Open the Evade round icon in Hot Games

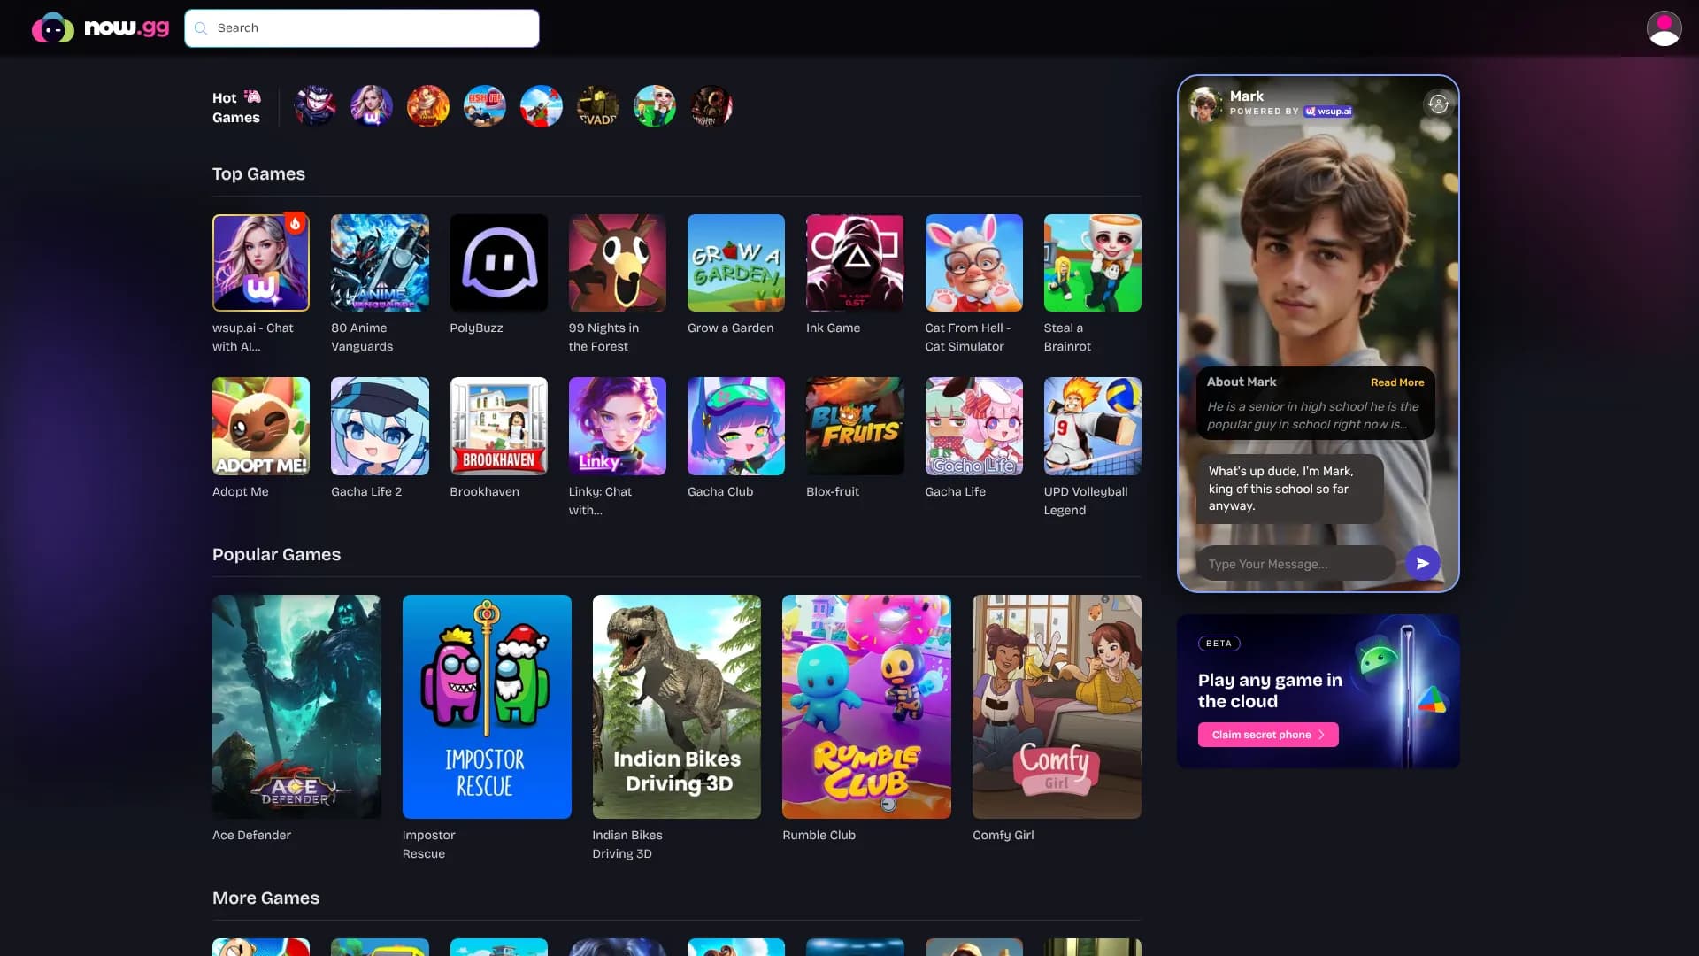598,107
